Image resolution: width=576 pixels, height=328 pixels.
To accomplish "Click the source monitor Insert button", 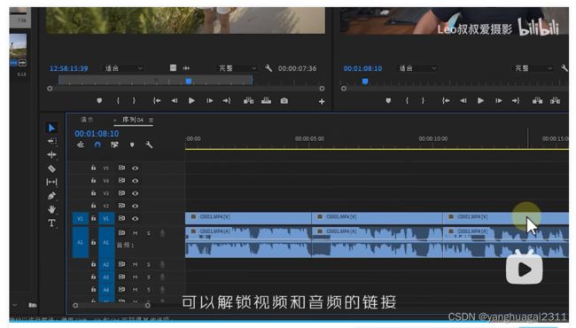I will (249, 101).
